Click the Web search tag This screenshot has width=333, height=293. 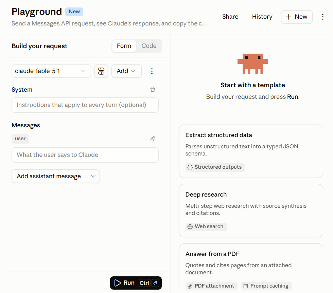pos(206,226)
